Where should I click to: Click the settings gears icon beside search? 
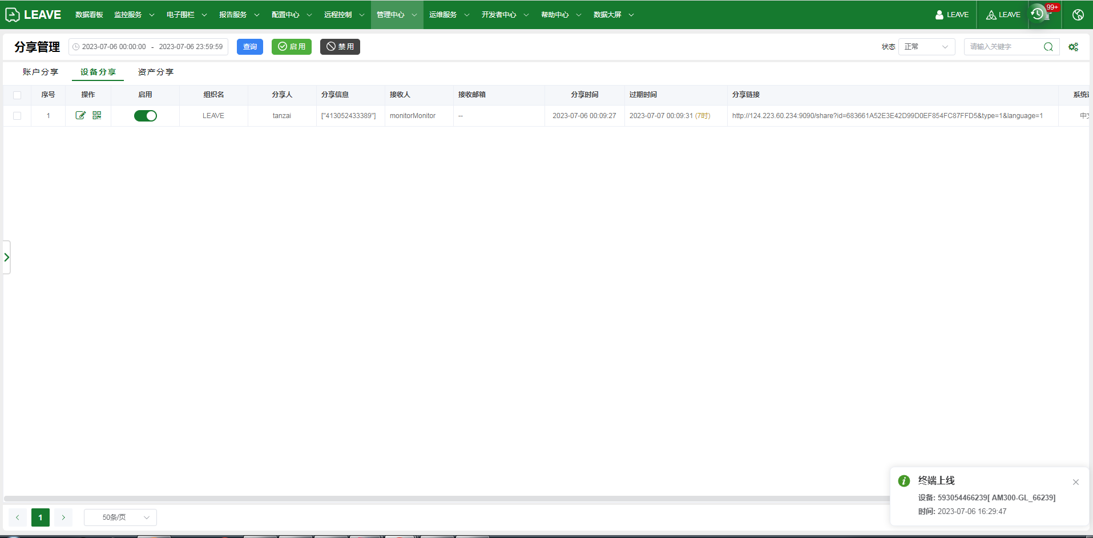coord(1073,47)
